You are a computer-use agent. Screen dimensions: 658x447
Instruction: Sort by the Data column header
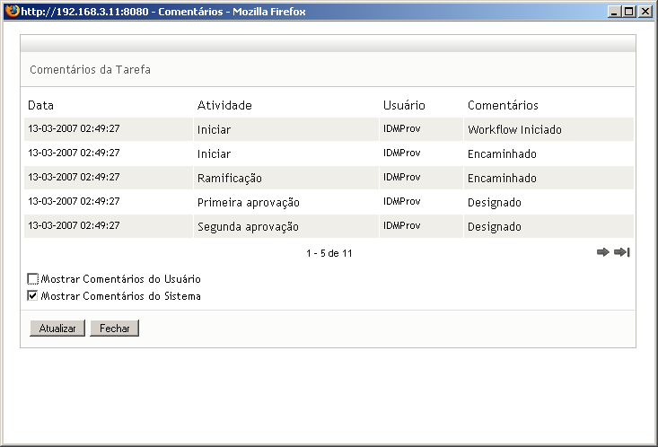[x=41, y=106]
